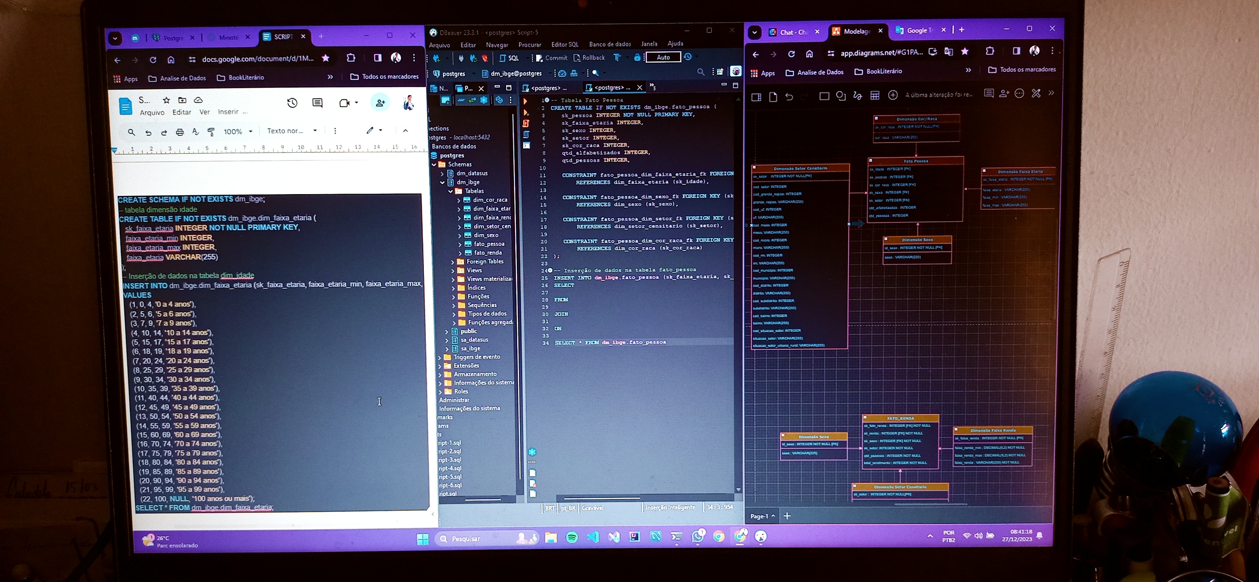Open File Explorer from the taskbar
Viewport: 1259px width, 582px height.
coord(550,538)
